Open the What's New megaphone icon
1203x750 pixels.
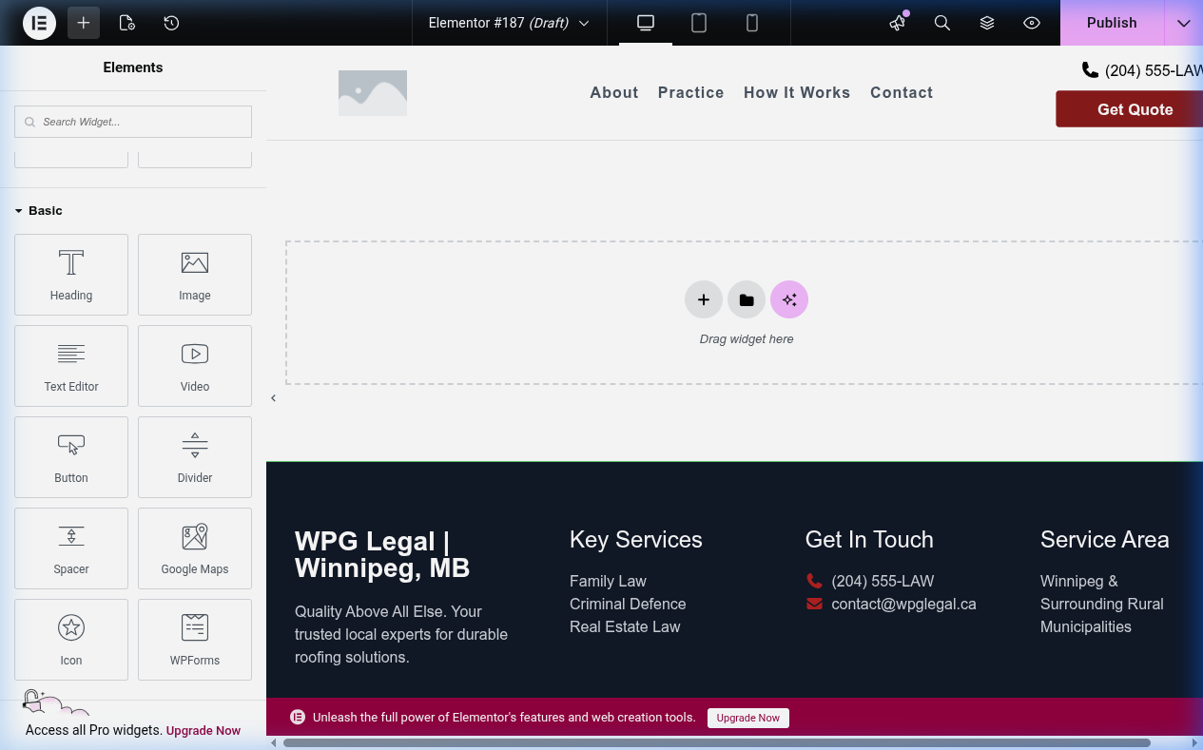tap(898, 23)
